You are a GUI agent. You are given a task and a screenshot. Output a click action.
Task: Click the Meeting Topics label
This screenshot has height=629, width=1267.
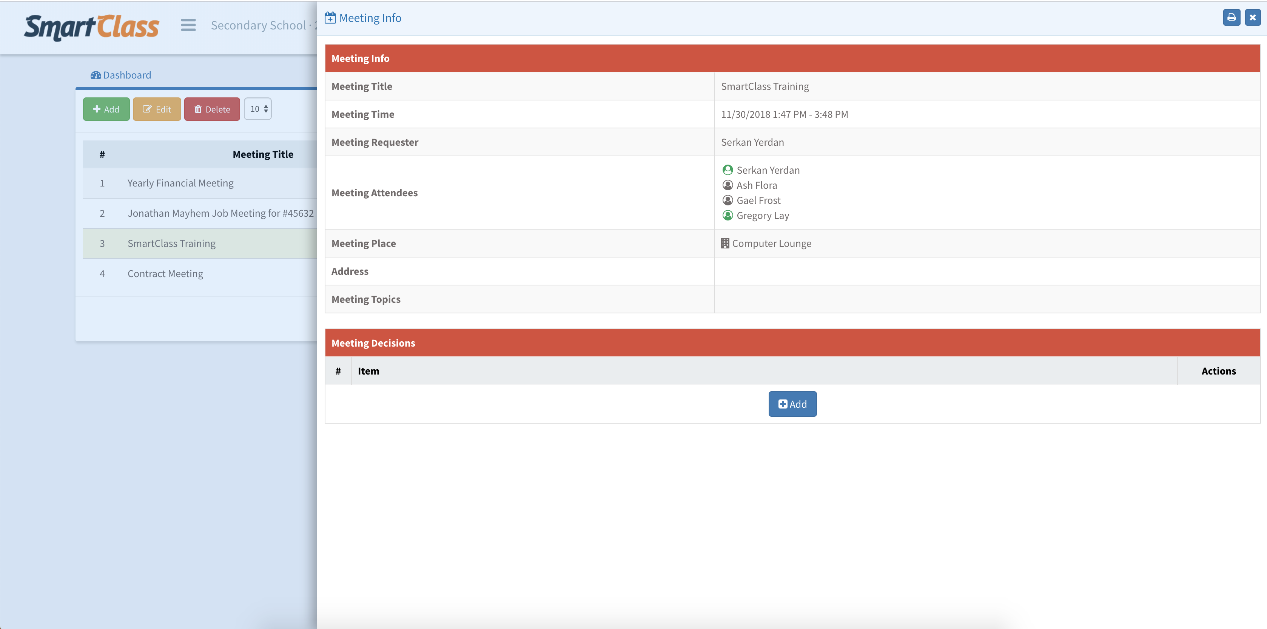tap(366, 299)
